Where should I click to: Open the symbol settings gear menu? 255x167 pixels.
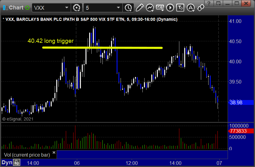[x=77, y=8]
